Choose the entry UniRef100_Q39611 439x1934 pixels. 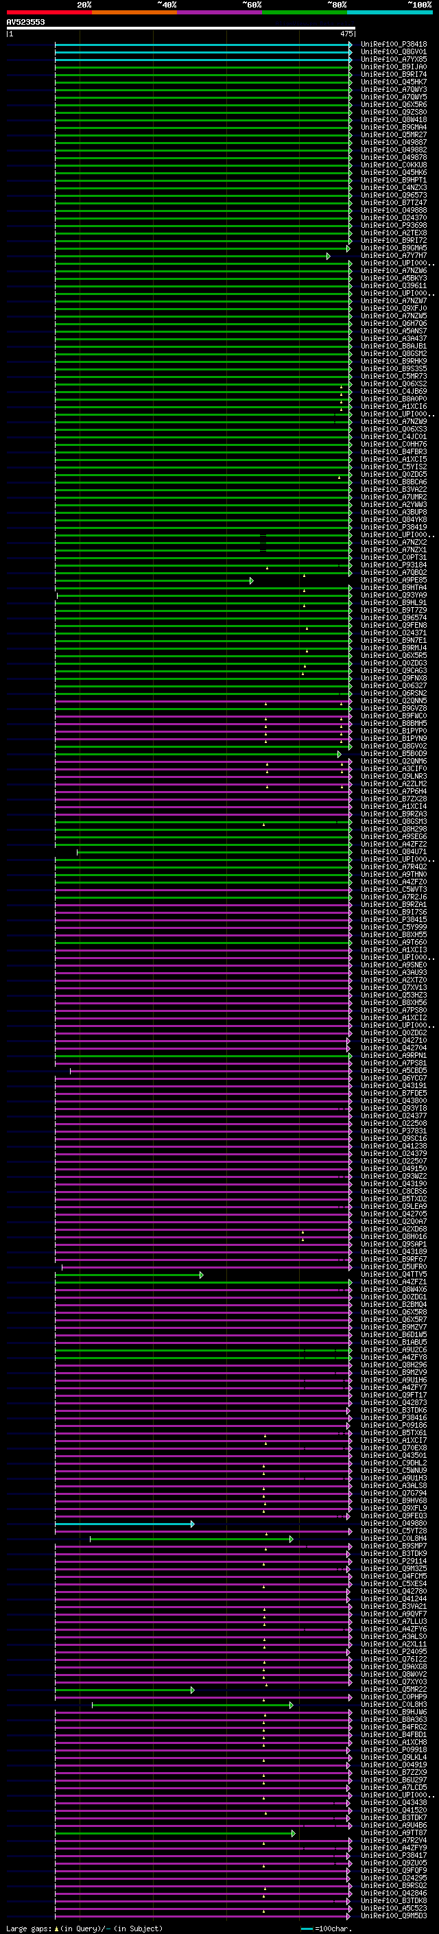click(394, 285)
